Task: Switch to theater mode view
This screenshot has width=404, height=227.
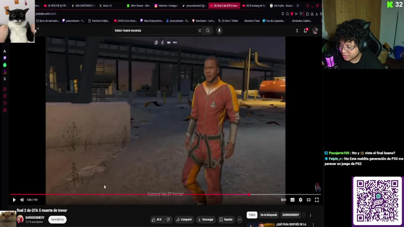Action: [309, 200]
